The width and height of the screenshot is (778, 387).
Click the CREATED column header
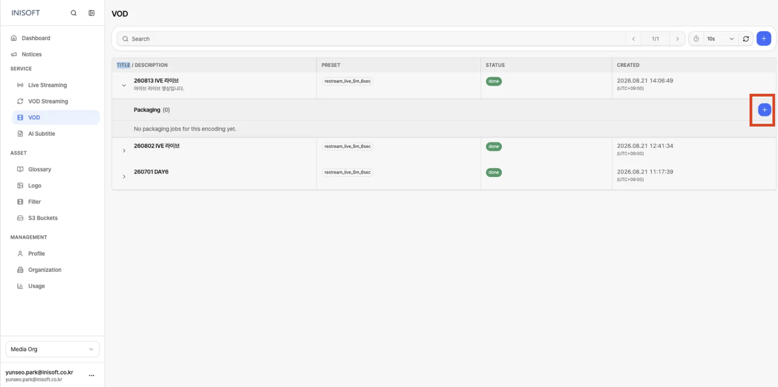(x=628, y=65)
